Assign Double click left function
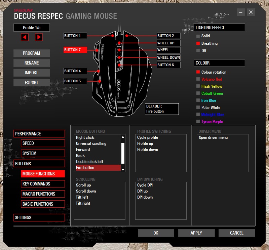This screenshot has height=250, width=269. 98,162
